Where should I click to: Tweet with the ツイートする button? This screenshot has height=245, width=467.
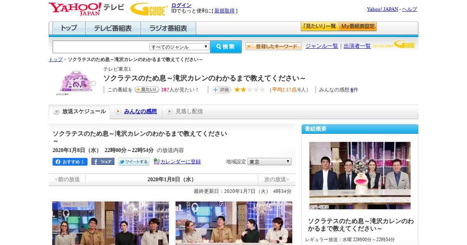134,162
